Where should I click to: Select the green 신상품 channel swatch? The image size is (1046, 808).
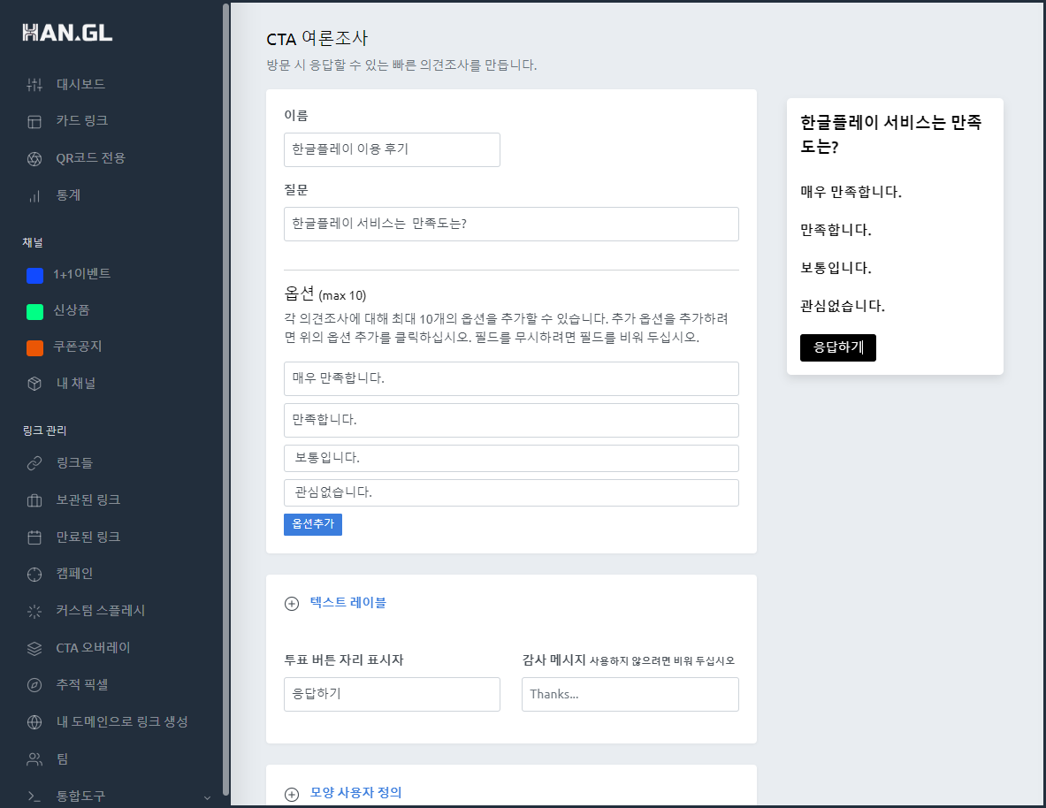point(34,311)
